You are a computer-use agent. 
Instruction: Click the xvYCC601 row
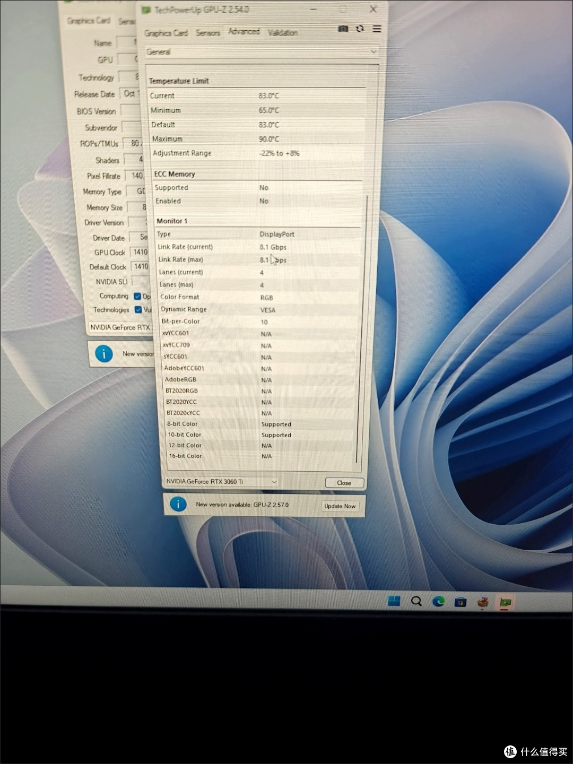click(259, 334)
